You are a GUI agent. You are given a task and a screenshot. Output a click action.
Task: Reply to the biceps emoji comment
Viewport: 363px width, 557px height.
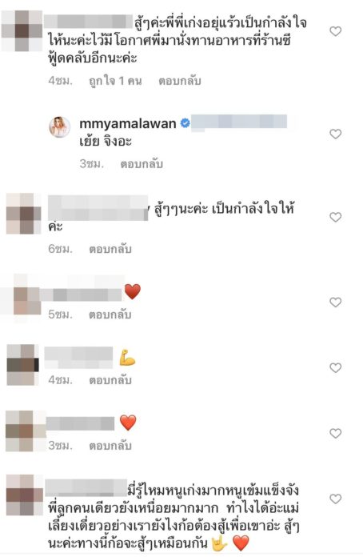tap(110, 380)
